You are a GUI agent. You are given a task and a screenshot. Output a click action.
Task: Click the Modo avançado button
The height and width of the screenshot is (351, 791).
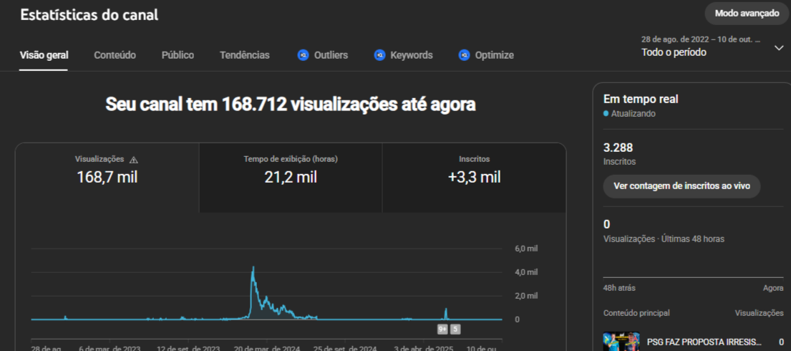click(747, 14)
